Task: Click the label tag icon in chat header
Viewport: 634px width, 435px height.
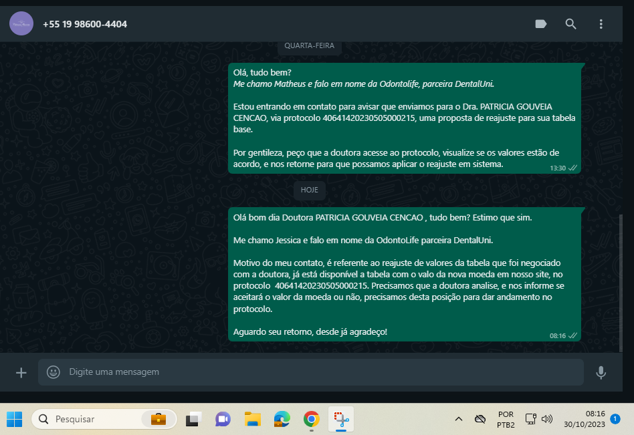Action: point(540,24)
